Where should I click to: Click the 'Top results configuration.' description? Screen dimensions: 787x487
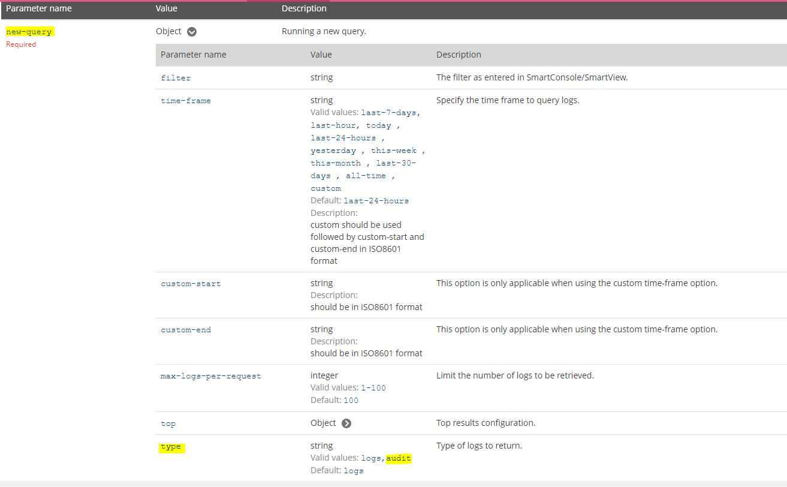(486, 423)
